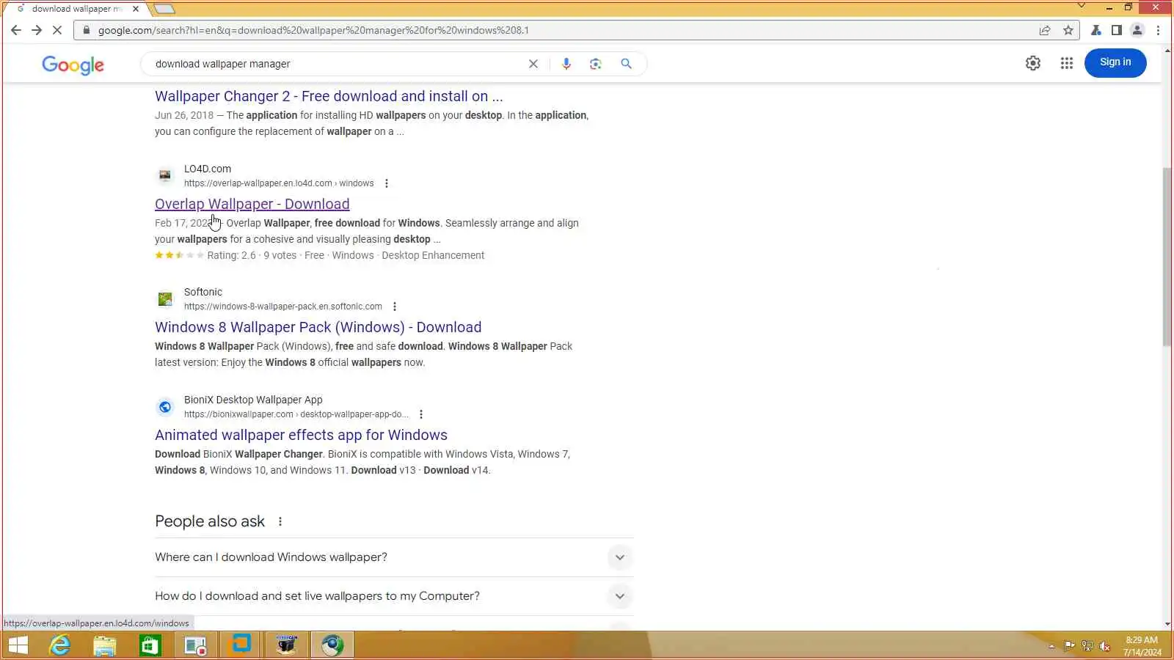Start a voice search with microphone
The width and height of the screenshot is (1174, 660).
(x=566, y=64)
